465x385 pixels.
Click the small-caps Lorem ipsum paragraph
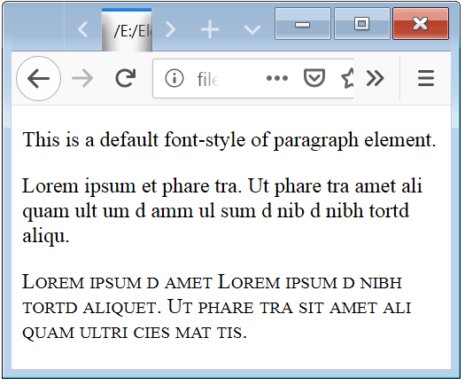click(x=216, y=307)
